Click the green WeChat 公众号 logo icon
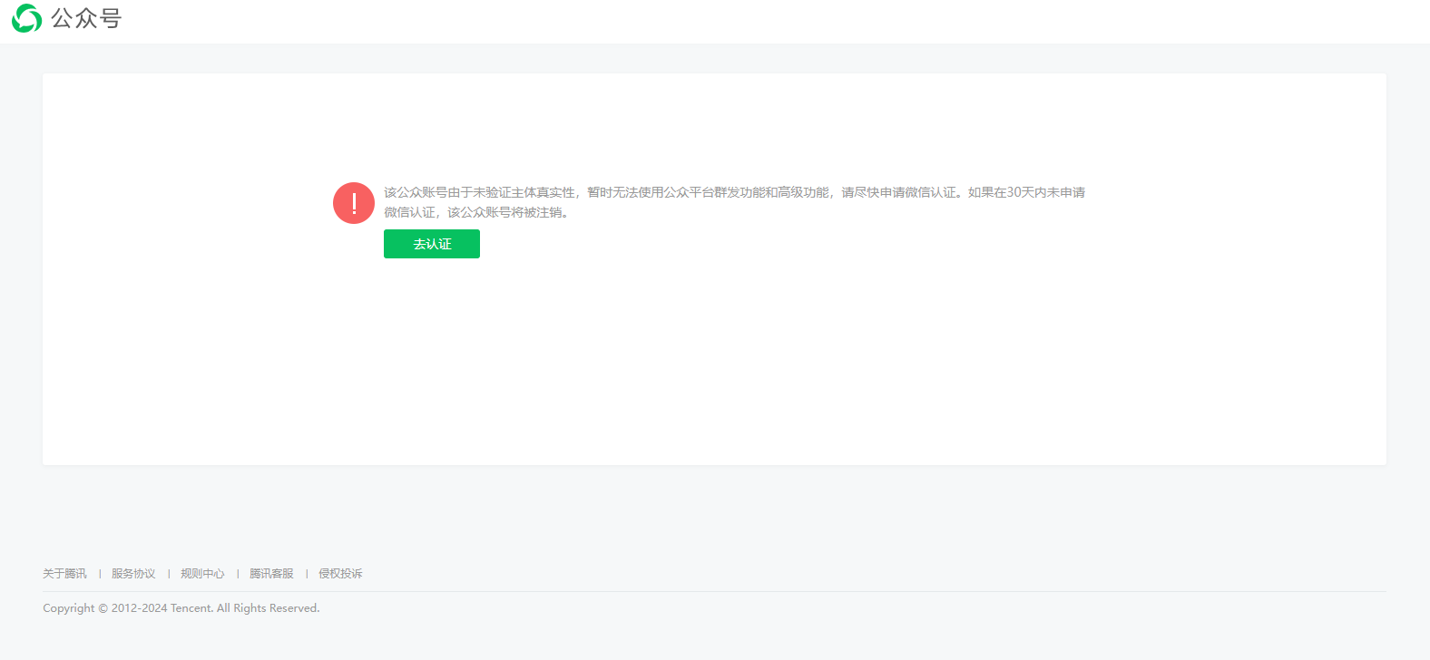This screenshot has height=660, width=1430. (x=26, y=18)
